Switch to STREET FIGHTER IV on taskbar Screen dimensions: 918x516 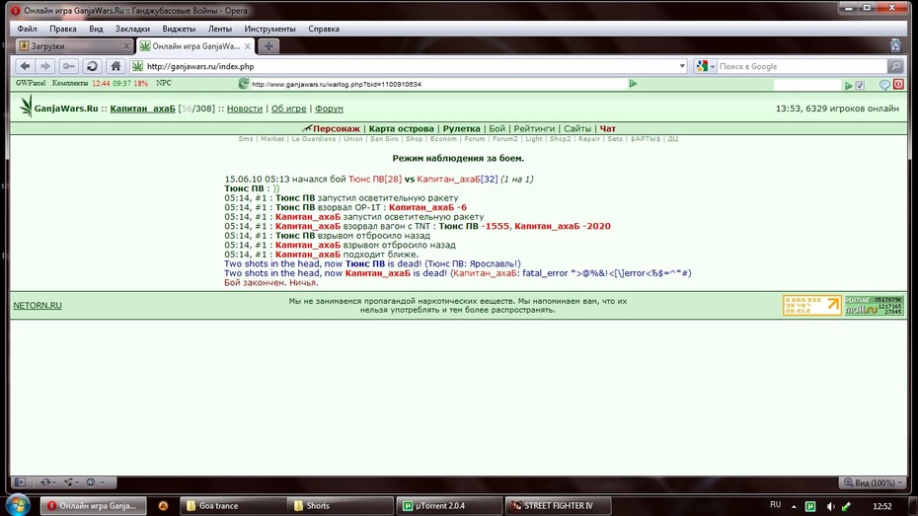pyautogui.click(x=558, y=506)
